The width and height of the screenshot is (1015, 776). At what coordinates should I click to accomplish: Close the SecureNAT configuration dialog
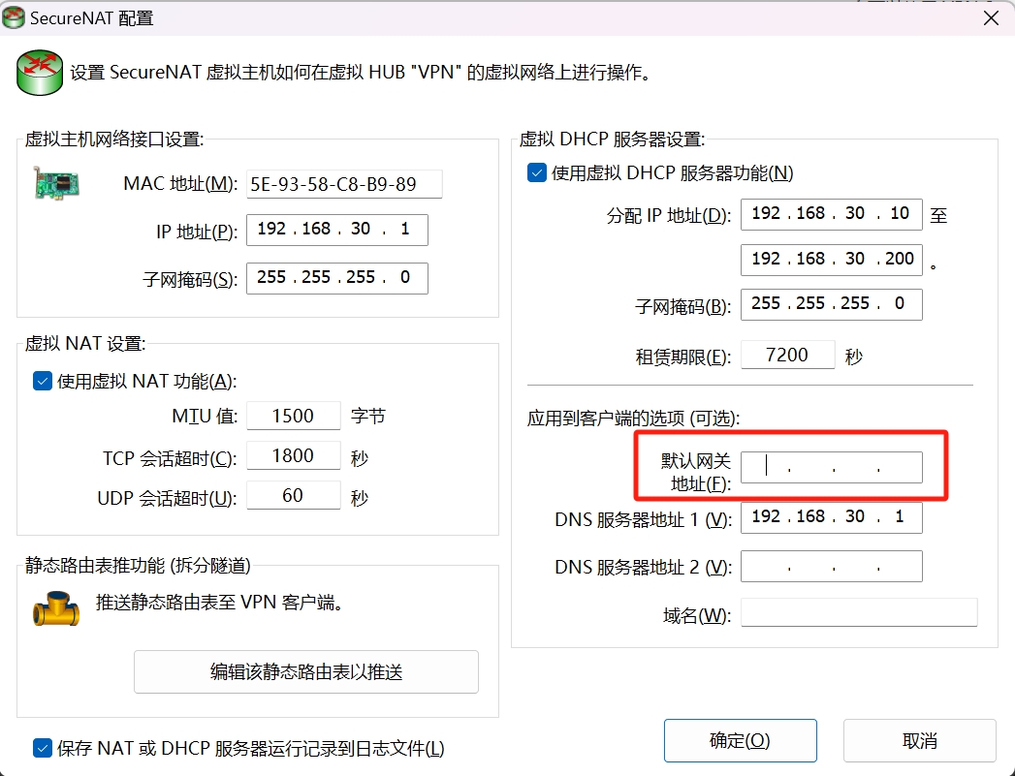click(x=991, y=18)
